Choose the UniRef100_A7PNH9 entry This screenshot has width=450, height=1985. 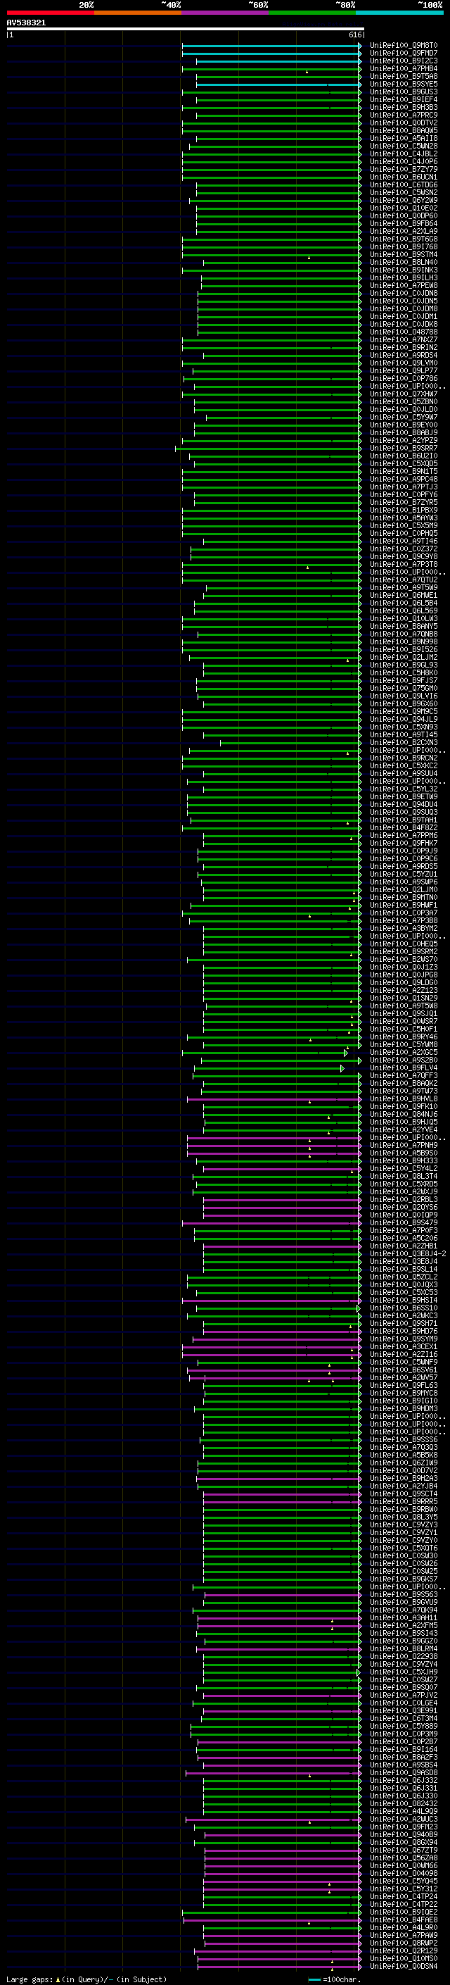404,1145
